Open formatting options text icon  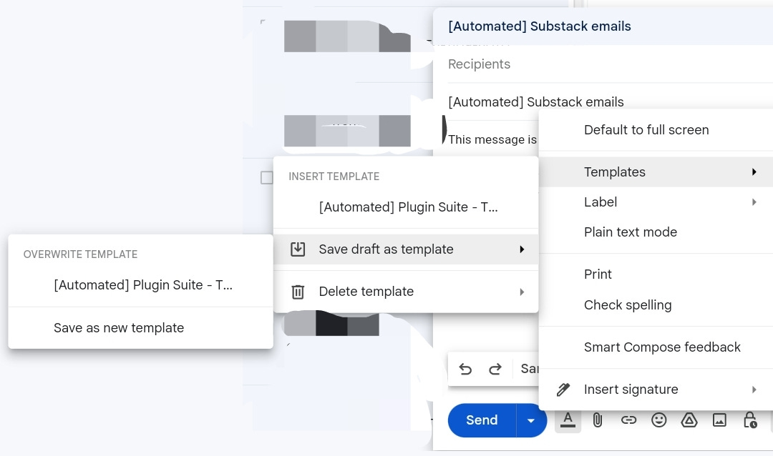click(x=568, y=420)
